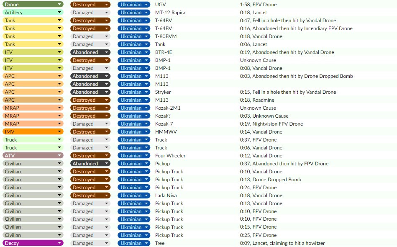
Task: Open Civilian type dropdown in Lada Niva row
Action: [x=33, y=196]
